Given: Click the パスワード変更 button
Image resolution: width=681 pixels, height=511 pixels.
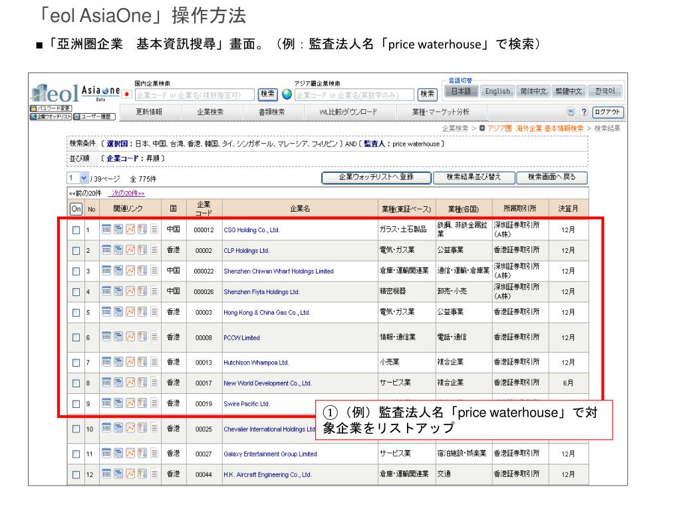Looking at the screenshot, I should pos(51,108).
